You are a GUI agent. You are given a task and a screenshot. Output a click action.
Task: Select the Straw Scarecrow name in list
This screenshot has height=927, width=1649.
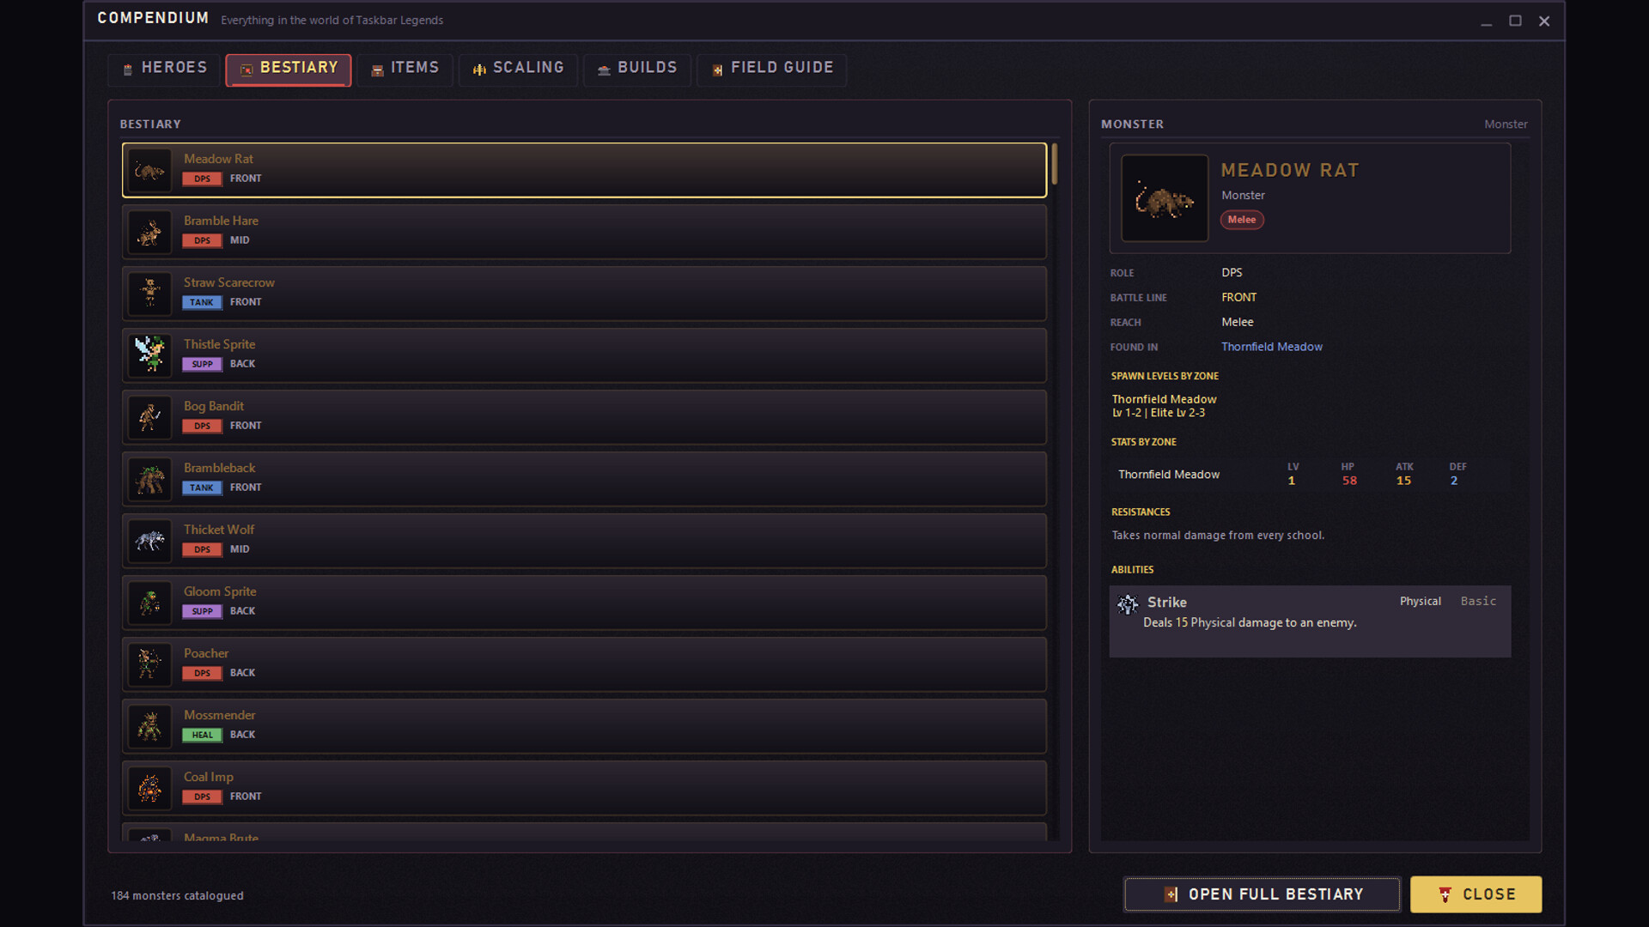pyautogui.click(x=229, y=282)
